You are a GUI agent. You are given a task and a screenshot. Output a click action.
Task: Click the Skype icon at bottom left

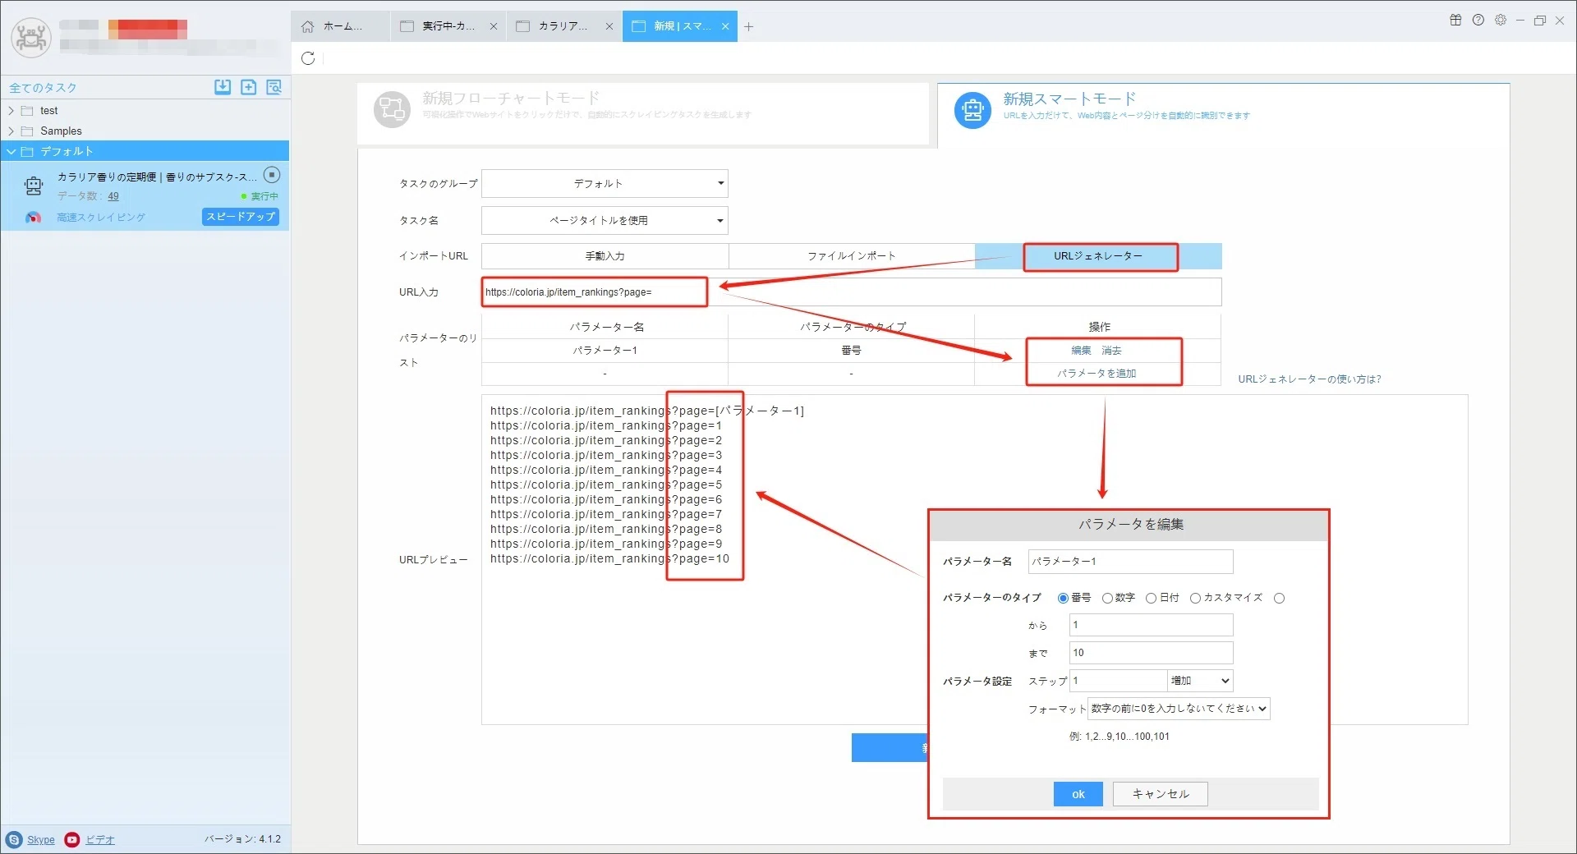[14, 839]
